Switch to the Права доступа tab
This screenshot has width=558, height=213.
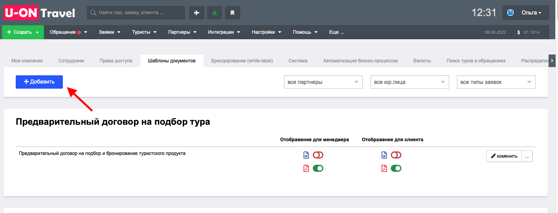[116, 61]
